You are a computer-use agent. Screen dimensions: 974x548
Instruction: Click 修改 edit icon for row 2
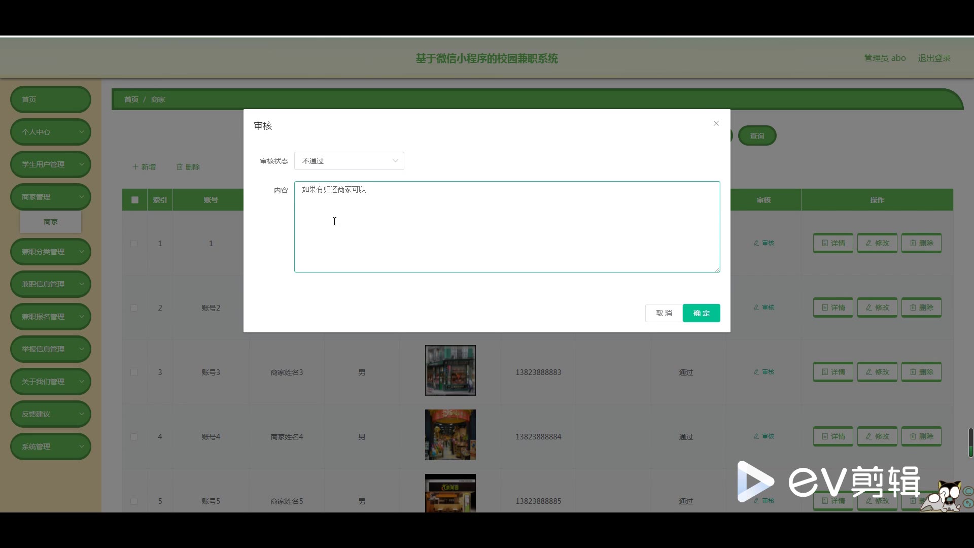click(x=869, y=307)
